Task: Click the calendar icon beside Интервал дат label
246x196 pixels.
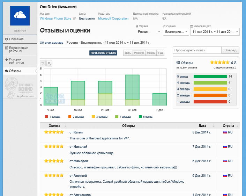Action: (192, 26)
